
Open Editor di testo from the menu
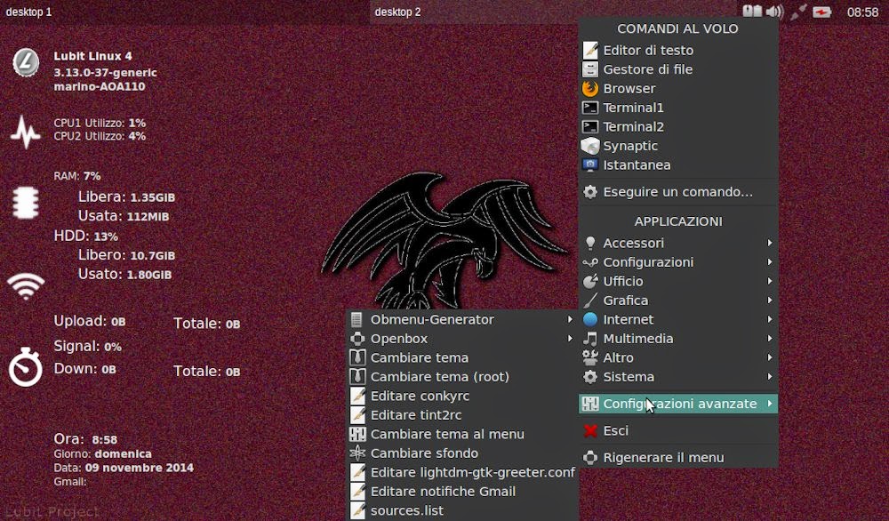point(678,50)
